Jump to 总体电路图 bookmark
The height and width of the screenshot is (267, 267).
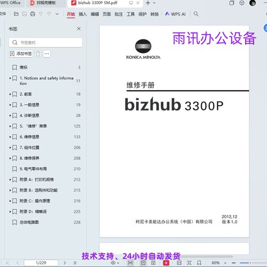click(x=29, y=222)
